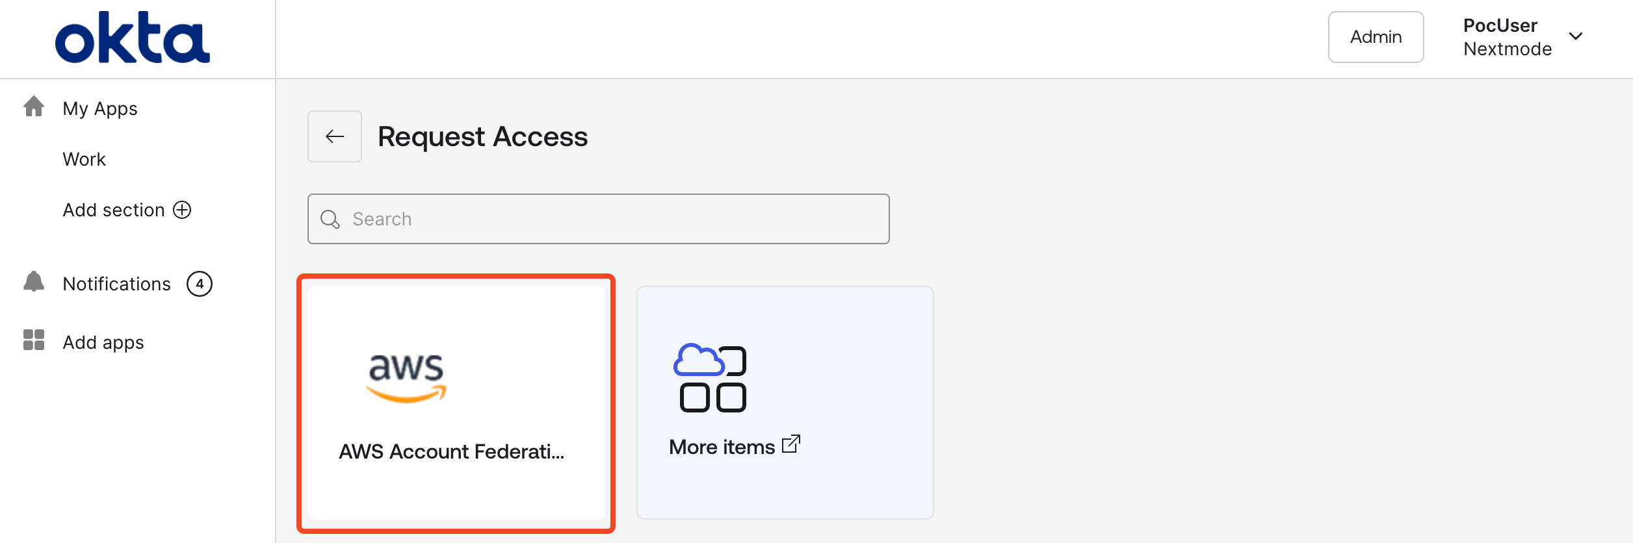Viewport: 1633px width, 543px height.
Task: Open the Admin console
Action: (1376, 37)
